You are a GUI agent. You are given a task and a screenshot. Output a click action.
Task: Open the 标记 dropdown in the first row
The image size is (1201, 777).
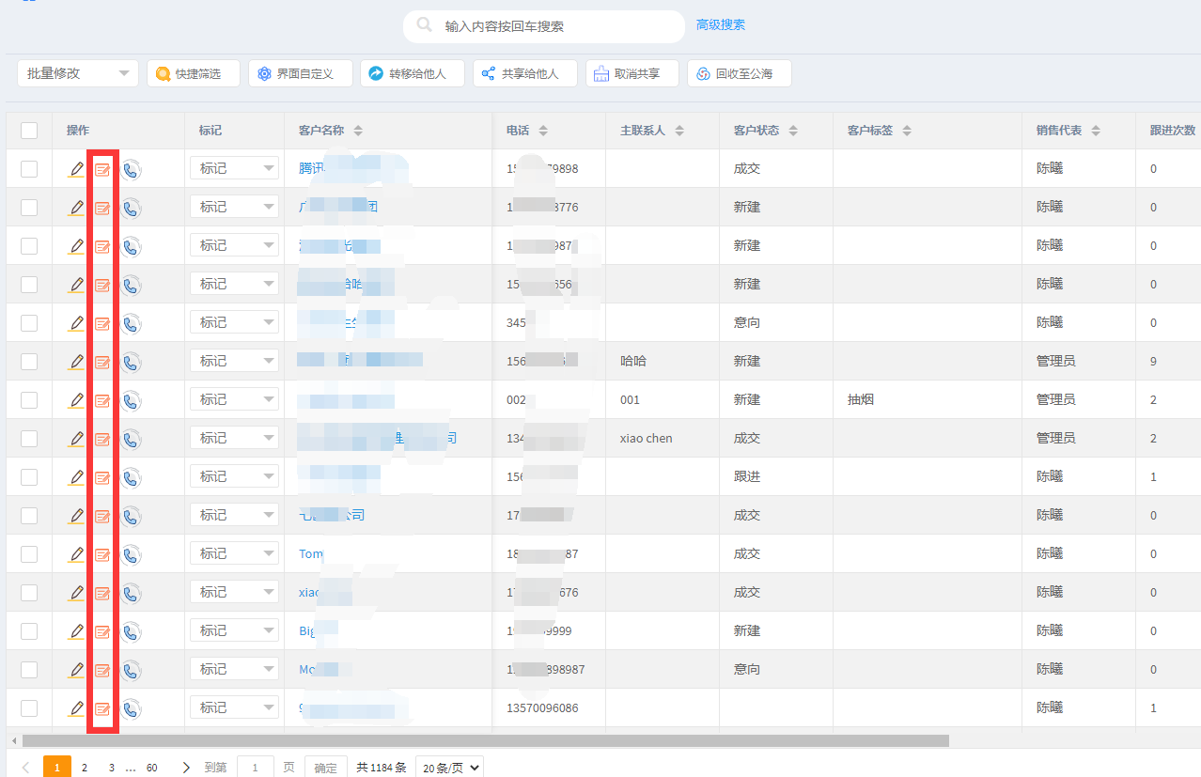point(235,169)
